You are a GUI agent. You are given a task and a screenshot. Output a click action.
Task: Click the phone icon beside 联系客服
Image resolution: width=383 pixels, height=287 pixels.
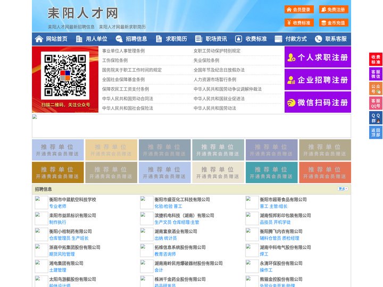tap(318, 39)
